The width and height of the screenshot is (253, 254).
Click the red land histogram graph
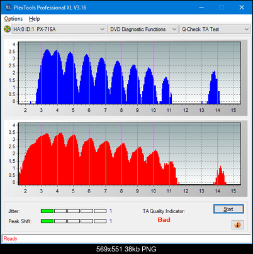coord(129,154)
